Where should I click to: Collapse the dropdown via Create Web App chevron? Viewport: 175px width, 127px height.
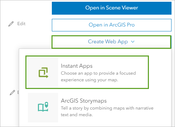pos(133,42)
